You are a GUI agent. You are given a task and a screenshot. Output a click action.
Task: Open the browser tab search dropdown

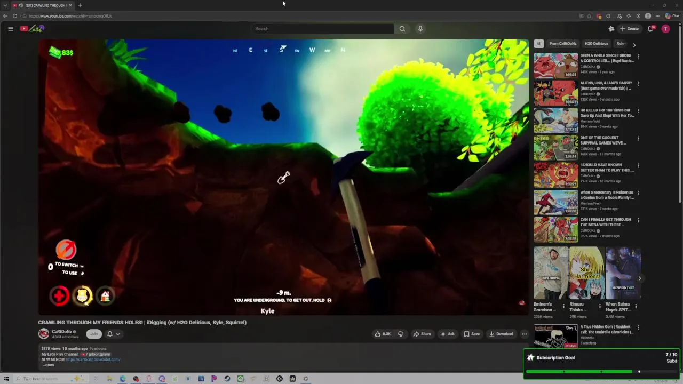[x=5, y=5]
